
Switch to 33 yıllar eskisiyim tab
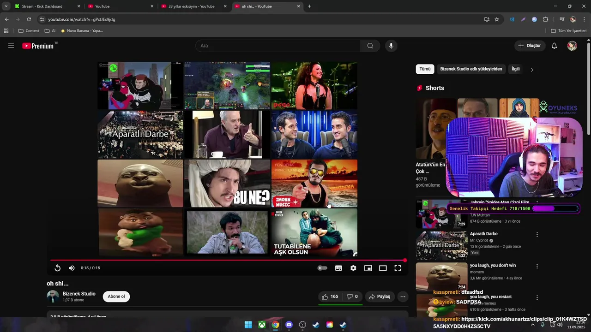coord(194,6)
